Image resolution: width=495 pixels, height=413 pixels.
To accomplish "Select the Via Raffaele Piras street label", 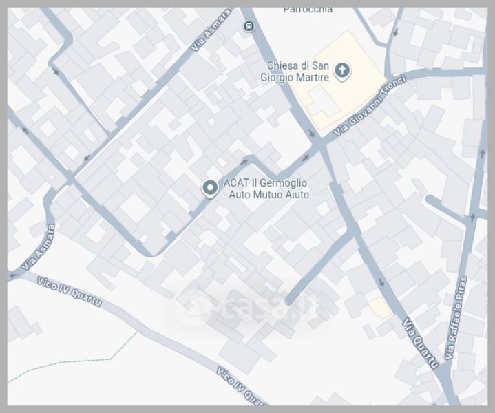I will point(456,318).
